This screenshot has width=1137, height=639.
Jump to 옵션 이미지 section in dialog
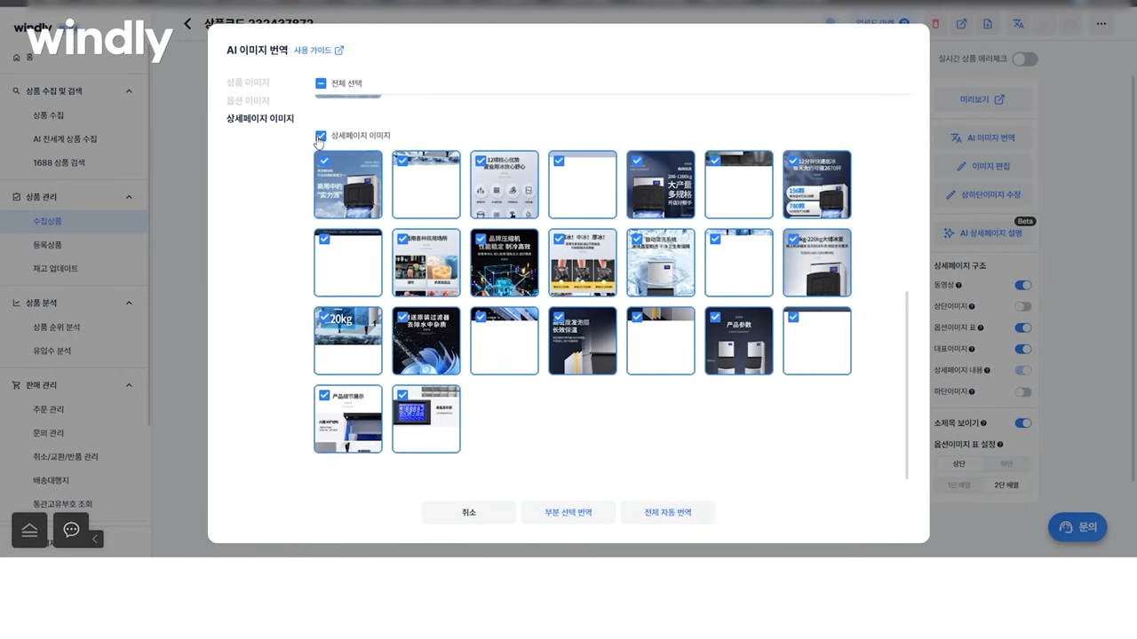[x=248, y=100]
